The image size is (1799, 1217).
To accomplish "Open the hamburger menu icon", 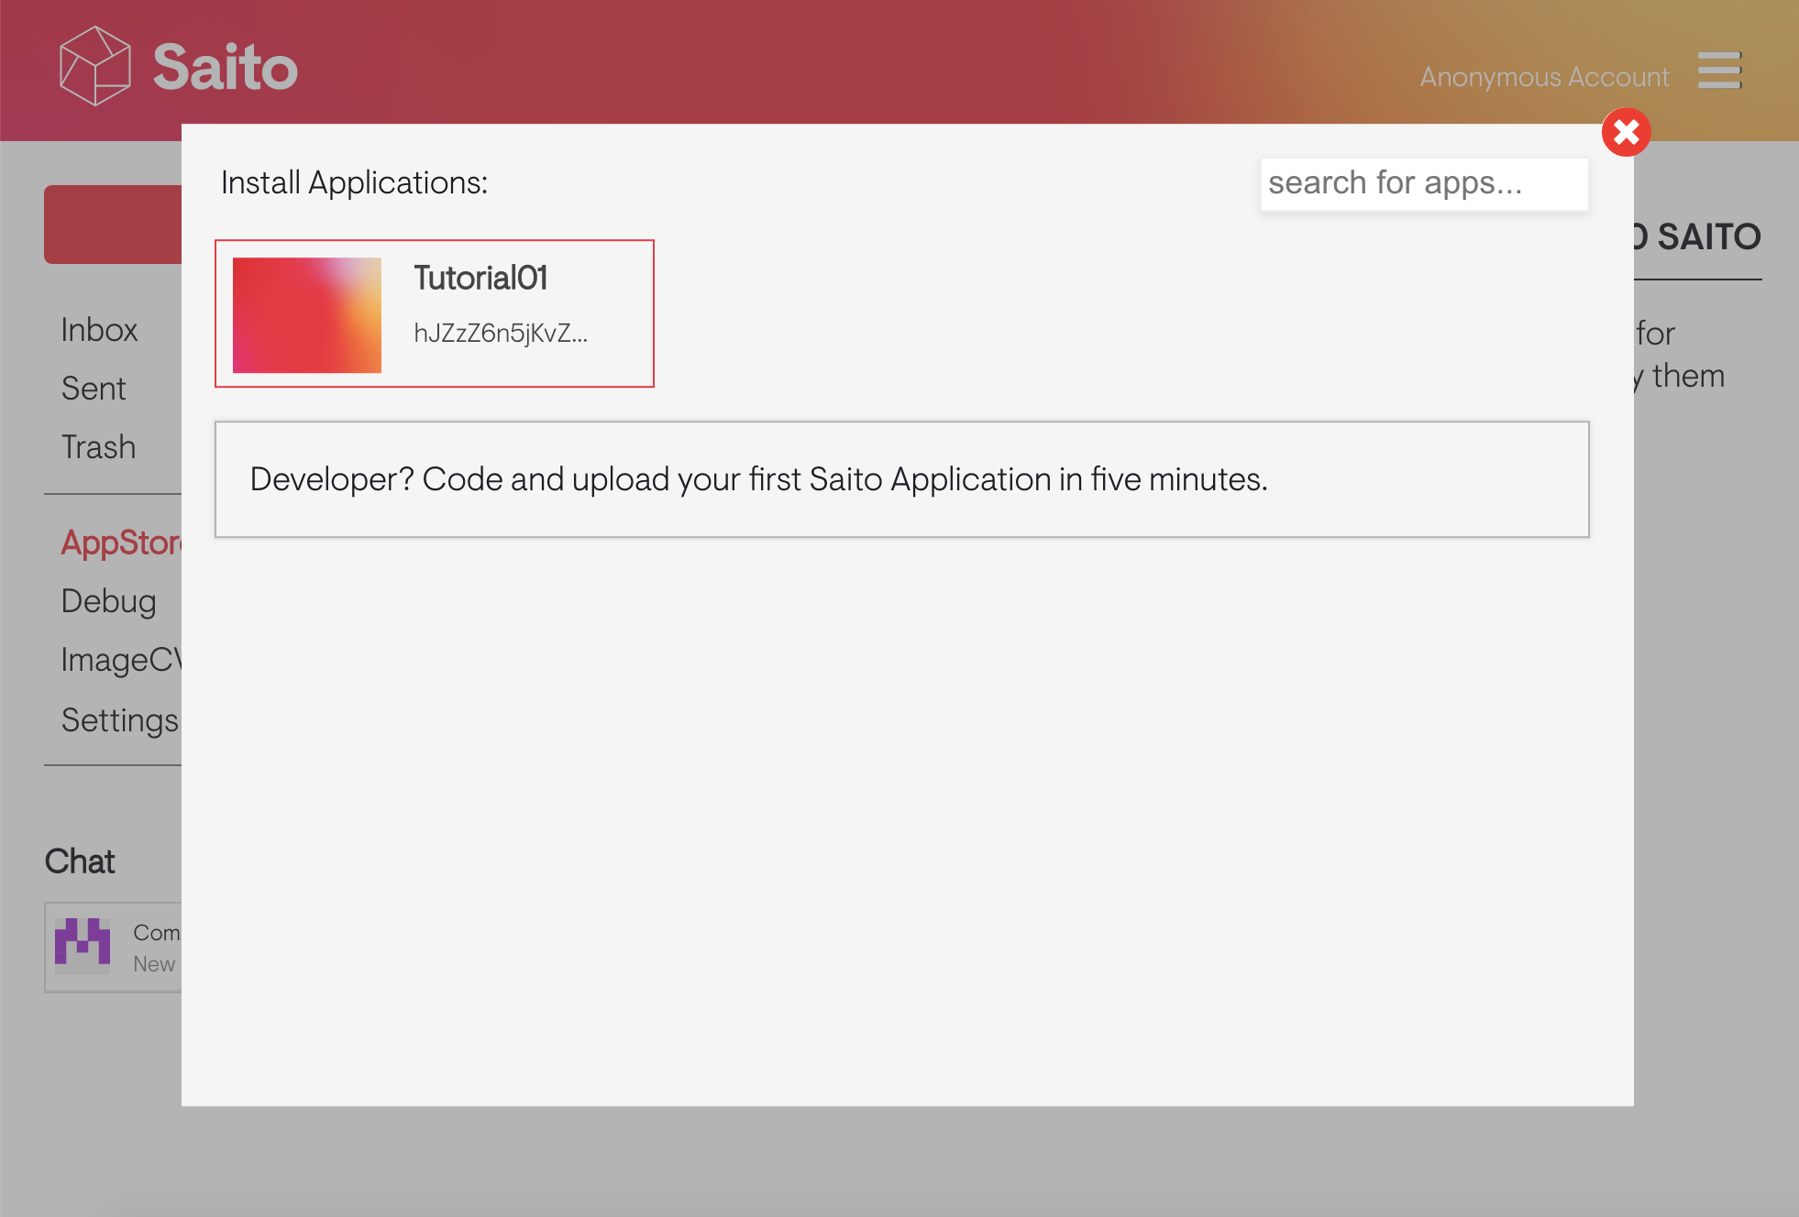I will click(1718, 71).
